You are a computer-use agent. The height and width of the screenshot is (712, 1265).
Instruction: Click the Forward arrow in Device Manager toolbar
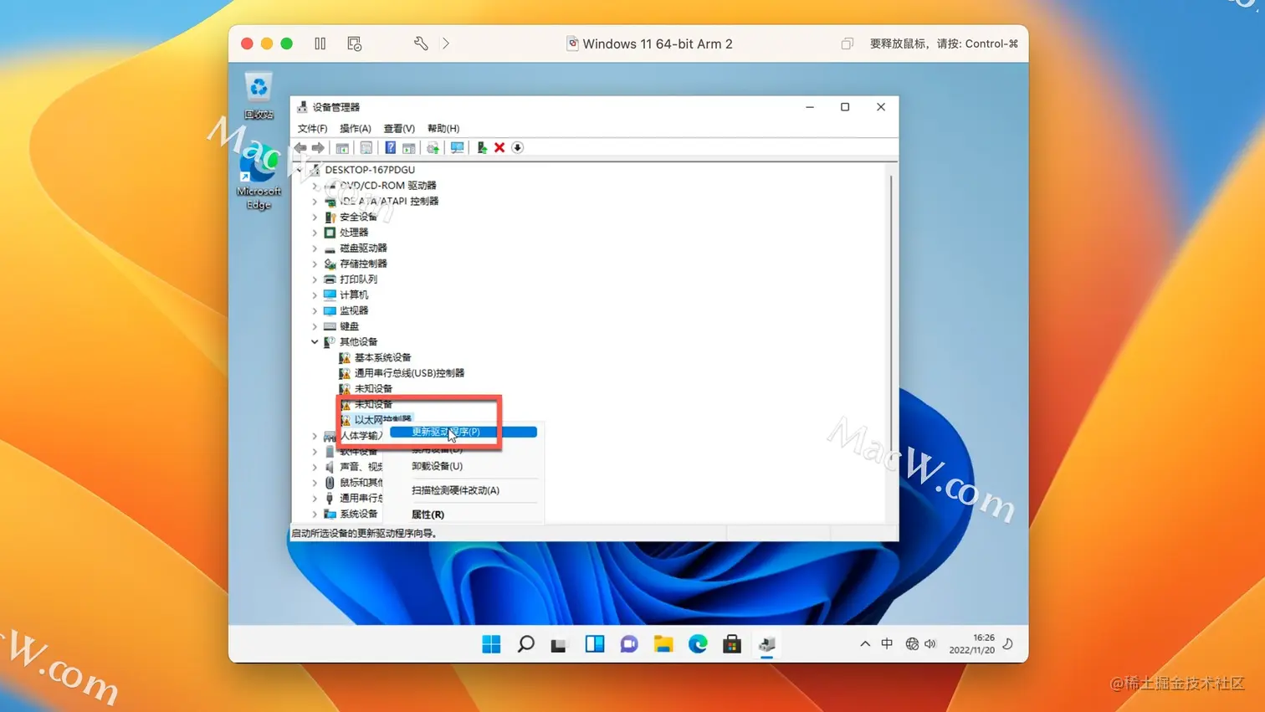318,148
